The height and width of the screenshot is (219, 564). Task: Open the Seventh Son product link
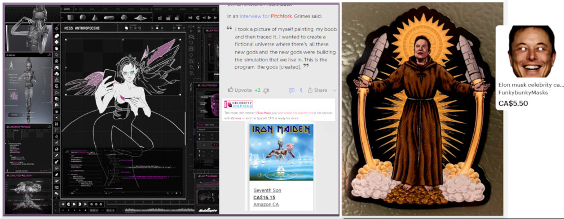click(x=267, y=190)
